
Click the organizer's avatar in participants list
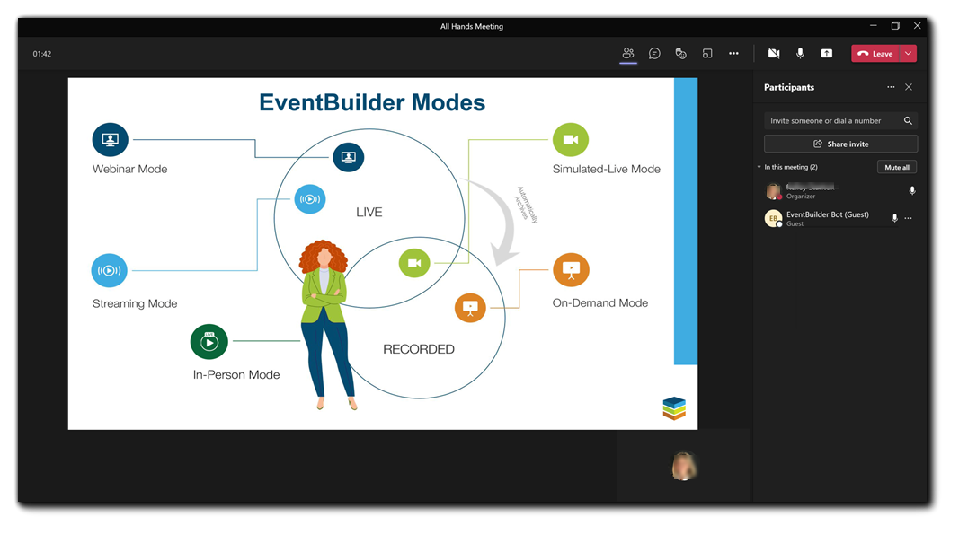(x=774, y=191)
